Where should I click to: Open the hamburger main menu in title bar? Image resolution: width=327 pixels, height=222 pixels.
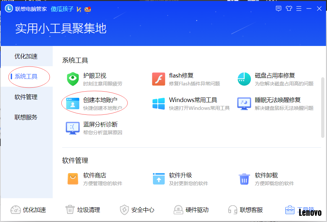coord(299,8)
